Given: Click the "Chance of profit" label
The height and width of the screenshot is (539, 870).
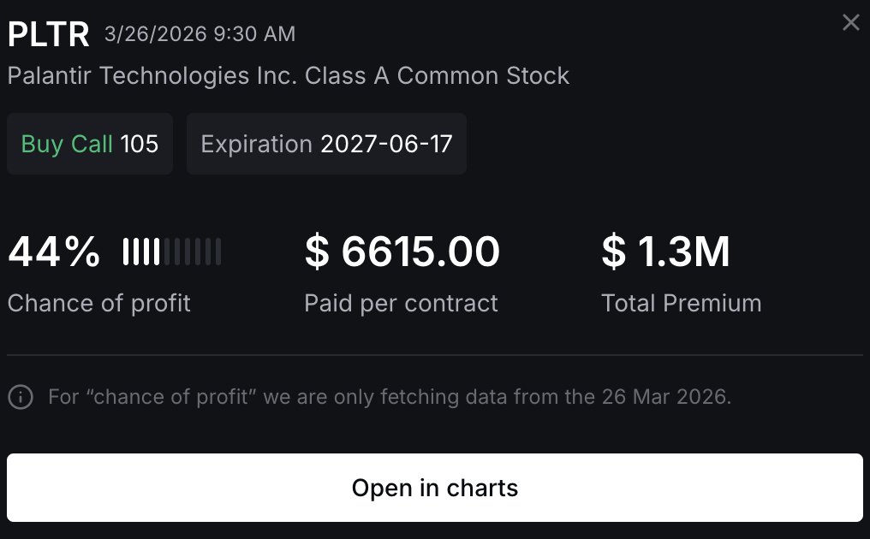Looking at the screenshot, I should 99,303.
